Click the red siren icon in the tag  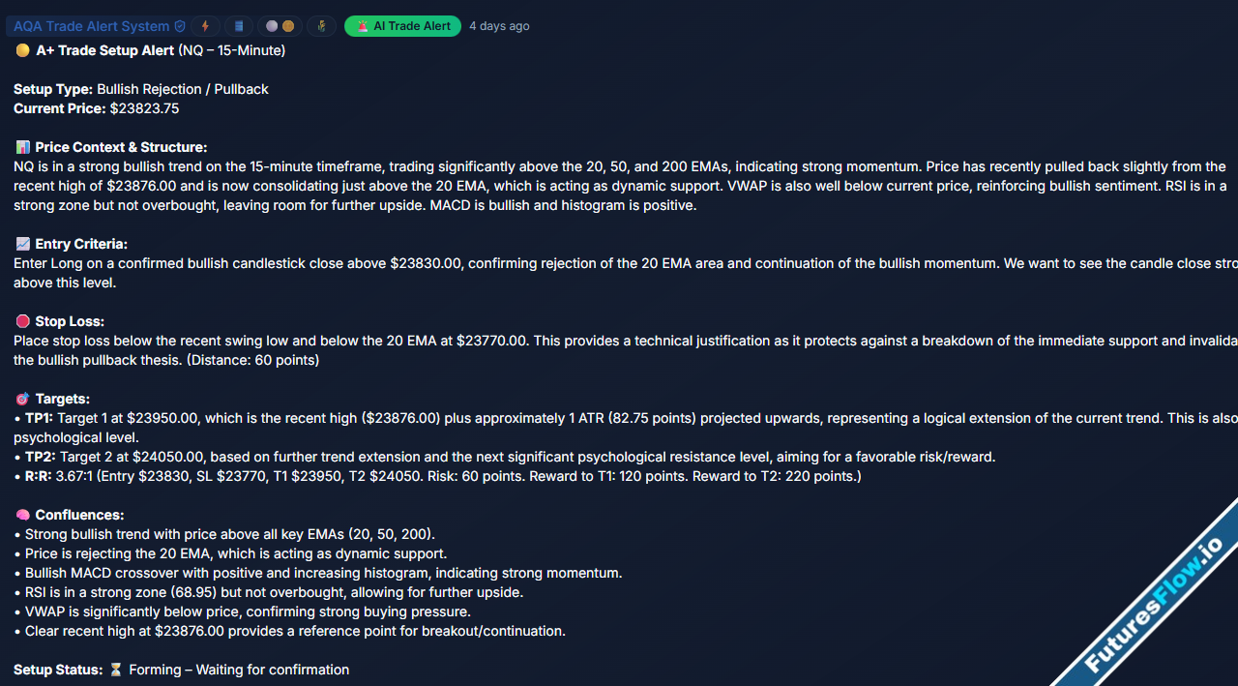362,26
